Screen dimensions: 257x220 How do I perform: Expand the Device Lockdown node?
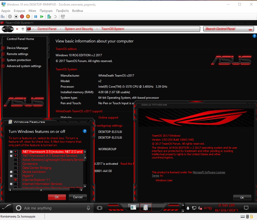pyautogui.click(x=11, y=172)
